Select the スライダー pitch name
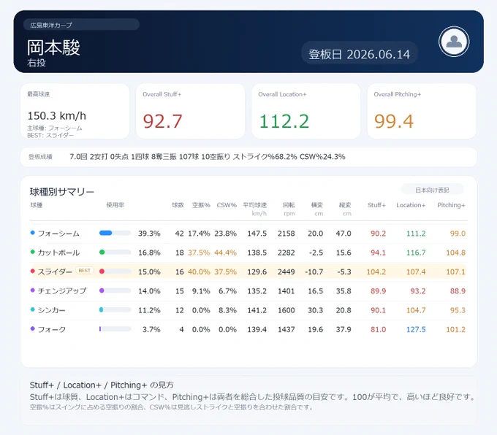The width and height of the screenshot is (497, 435). coord(55,272)
